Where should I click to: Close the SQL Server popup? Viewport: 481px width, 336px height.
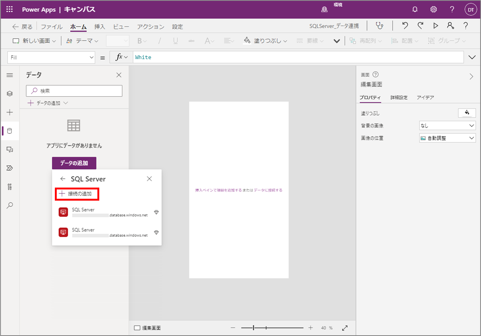(149, 179)
